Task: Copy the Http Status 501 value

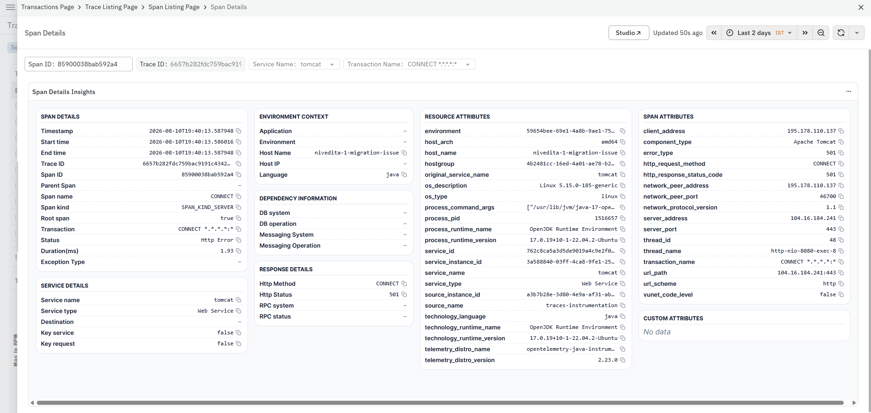Action: pyautogui.click(x=404, y=294)
